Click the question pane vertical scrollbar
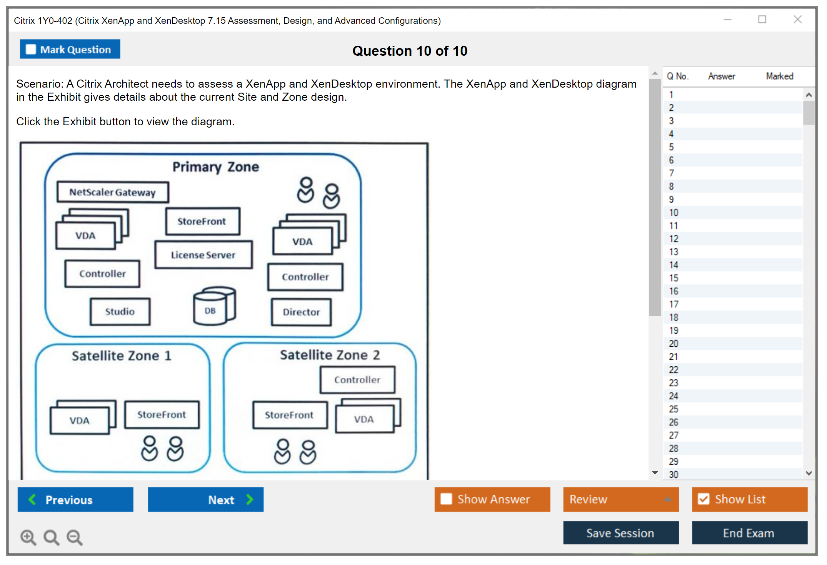Image resolution: width=827 pixels, height=565 pixels. click(x=655, y=198)
